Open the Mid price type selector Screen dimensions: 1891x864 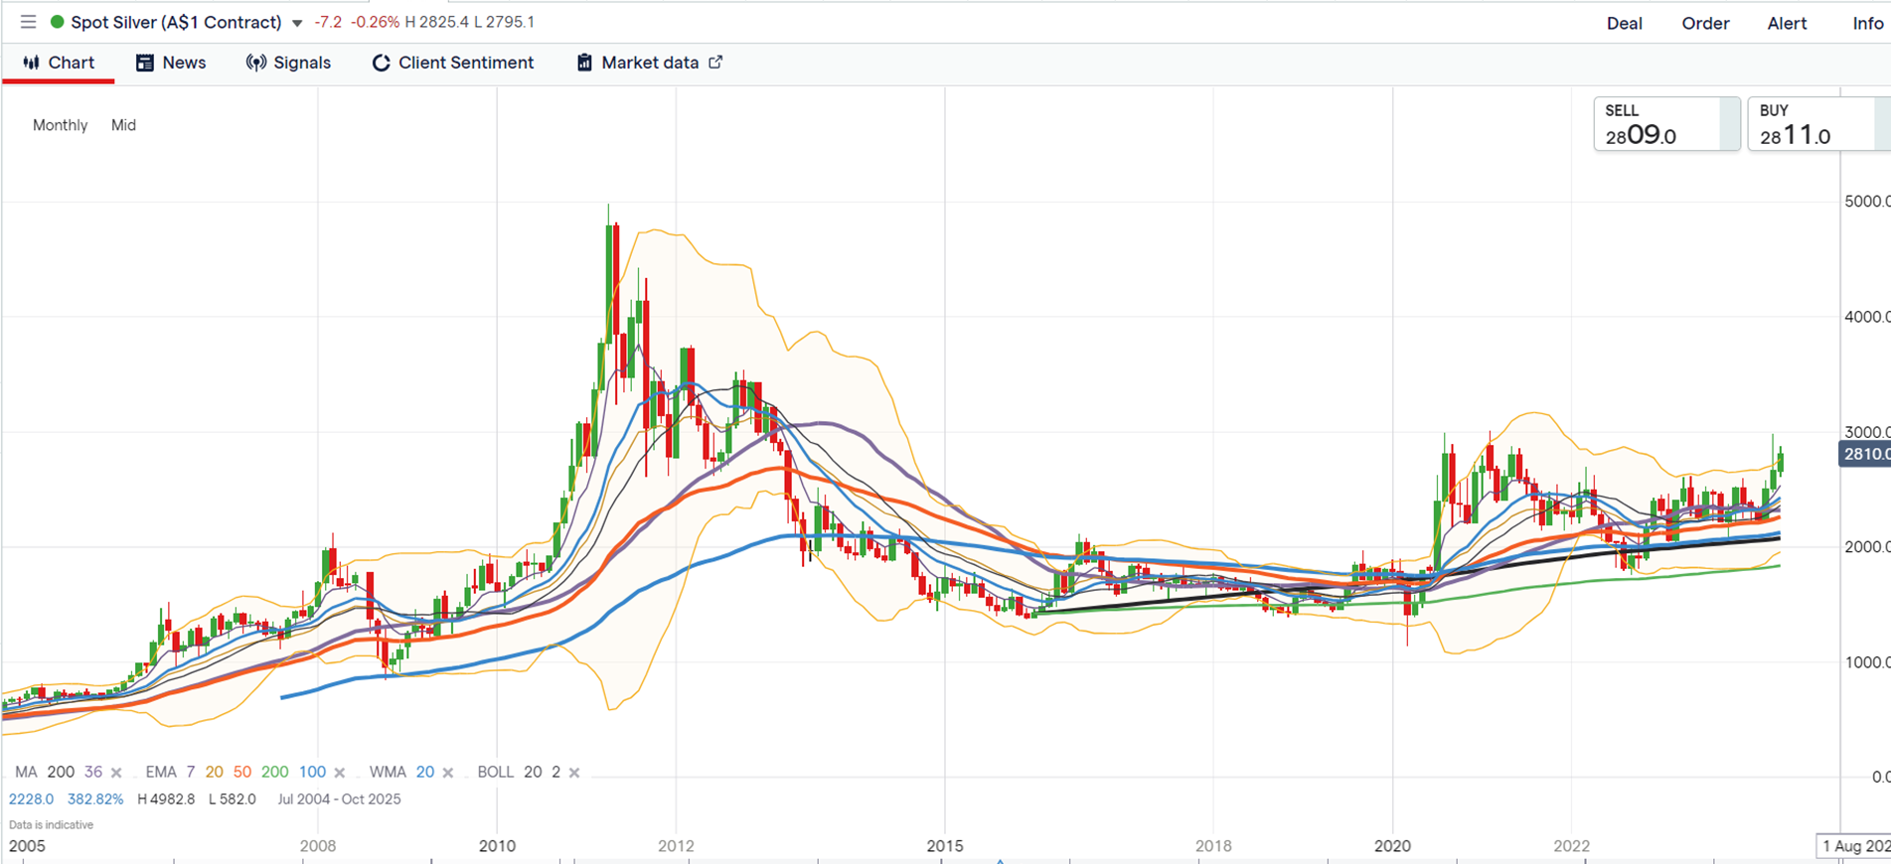click(123, 125)
